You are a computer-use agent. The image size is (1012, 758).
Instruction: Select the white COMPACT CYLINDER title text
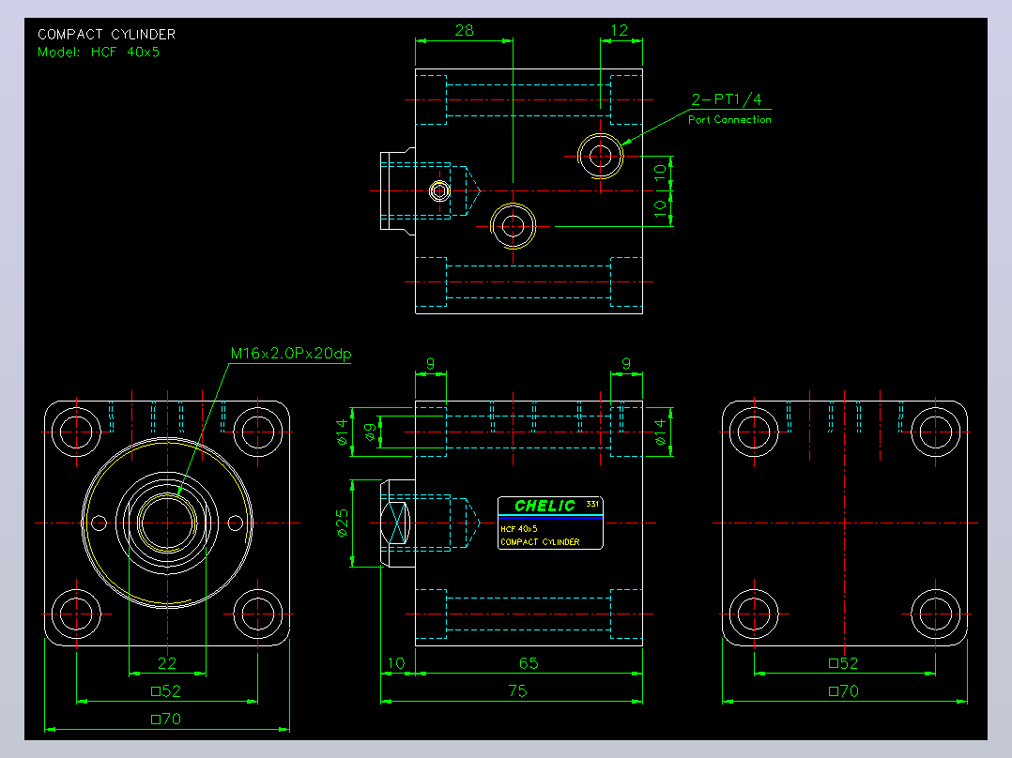[106, 34]
